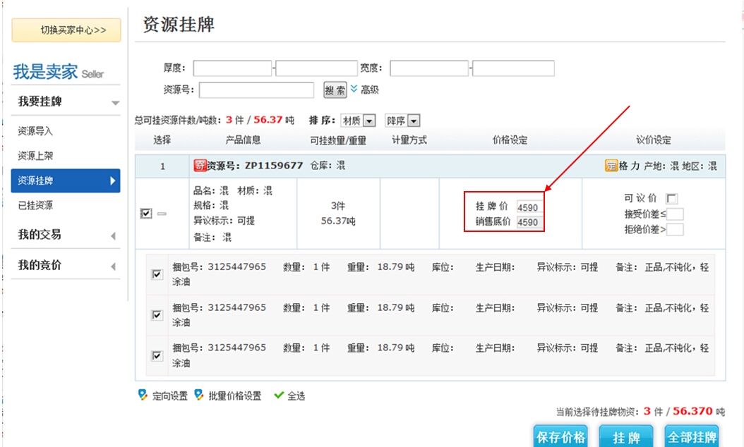This screenshot has height=447, width=744.
Task: Click the 保存价格 button
Action: point(560,437)
